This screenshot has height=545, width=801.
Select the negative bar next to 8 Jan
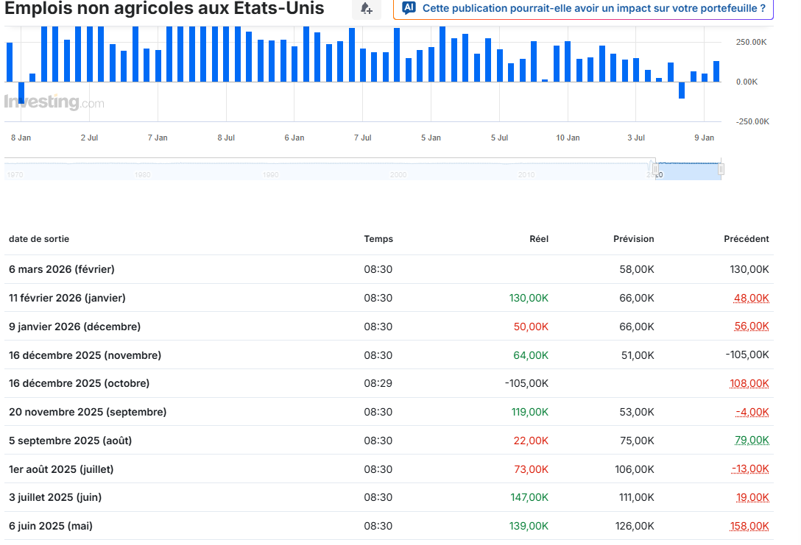coord(21,93)
